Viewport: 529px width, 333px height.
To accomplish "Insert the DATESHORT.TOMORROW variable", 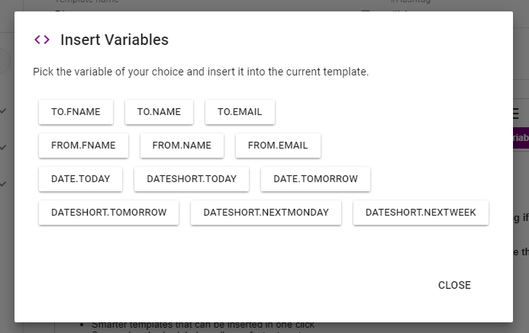I will pos(108,213).
